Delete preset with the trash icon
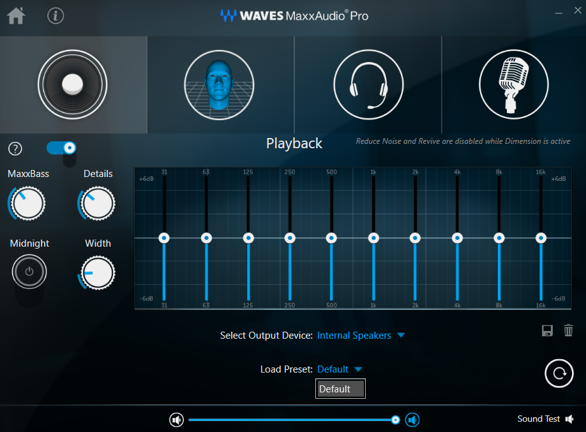The width and height of the screenshot is (586, 432). pyautogui.click(x=568, y=330)
